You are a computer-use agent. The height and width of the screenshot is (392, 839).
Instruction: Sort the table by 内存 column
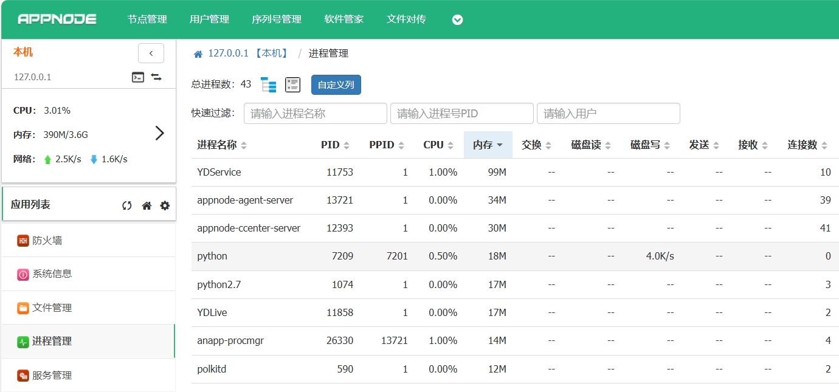pos(488,145)
